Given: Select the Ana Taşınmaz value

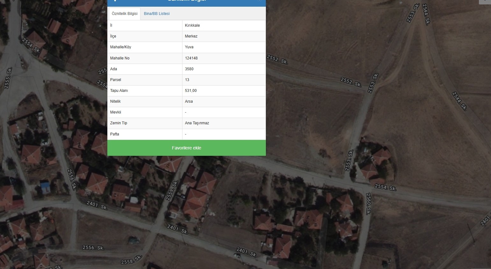Looking at the screenshot, I should pyautogui.click(x=224, y=123).
